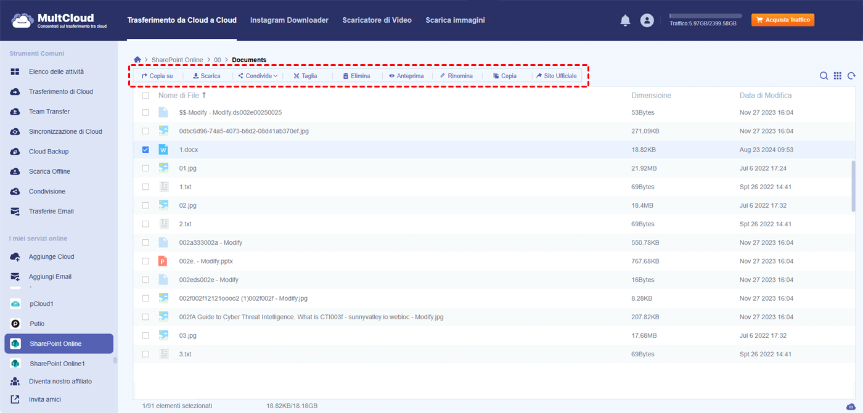Uncheck the 1.docx checkbox
This screenshot has height=413, width=863.
(x=145, y=150)
